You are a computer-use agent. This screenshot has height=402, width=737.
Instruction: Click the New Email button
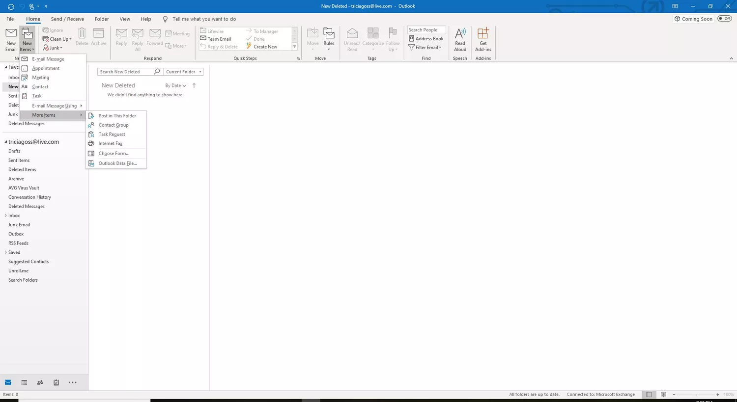(x=11, y=40)
